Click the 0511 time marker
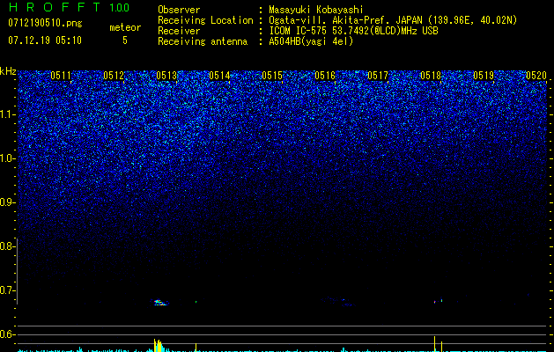 tap(61, 76)
